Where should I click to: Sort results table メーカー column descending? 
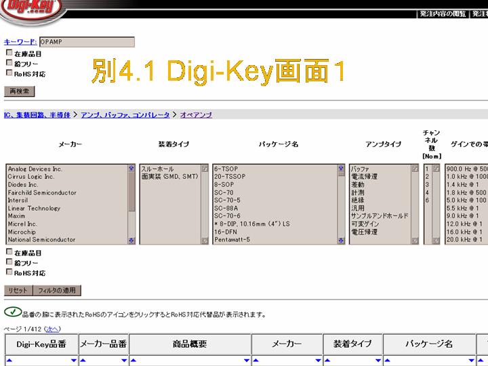319,361
